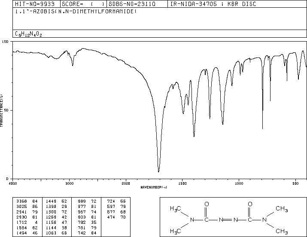Image resolution: width=307 pixels, height=237 pixels.
Task: Select peak table entry 3368
Action: click(27, 201)
